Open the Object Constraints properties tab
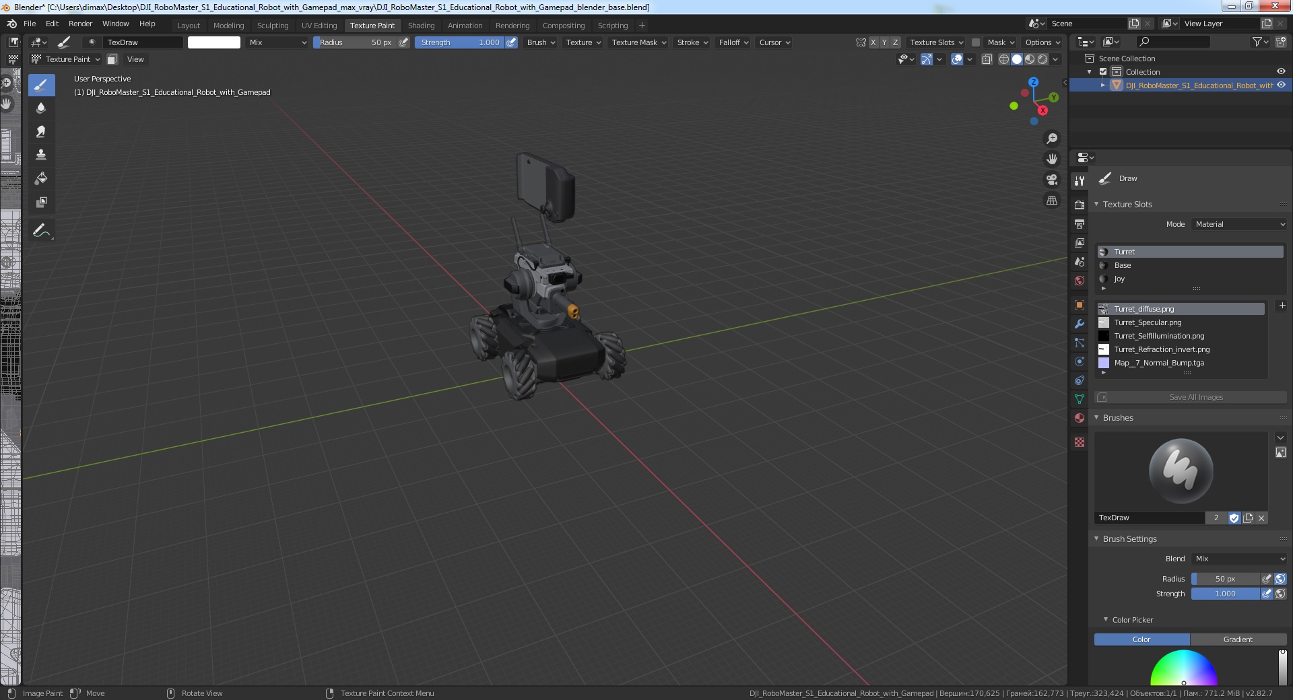This screenshot has width=1293, height=700. click(1080, 380)
